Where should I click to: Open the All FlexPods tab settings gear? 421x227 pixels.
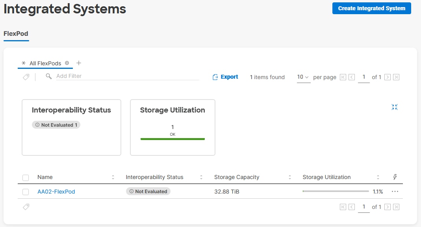(67, 63)
